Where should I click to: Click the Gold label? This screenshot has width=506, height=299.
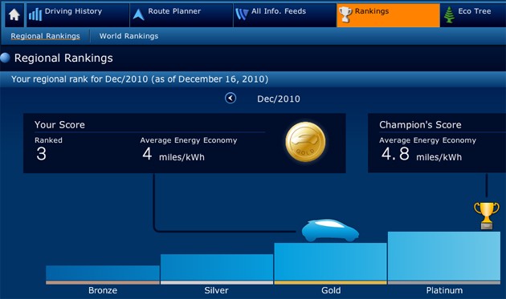tap(331, 290)
